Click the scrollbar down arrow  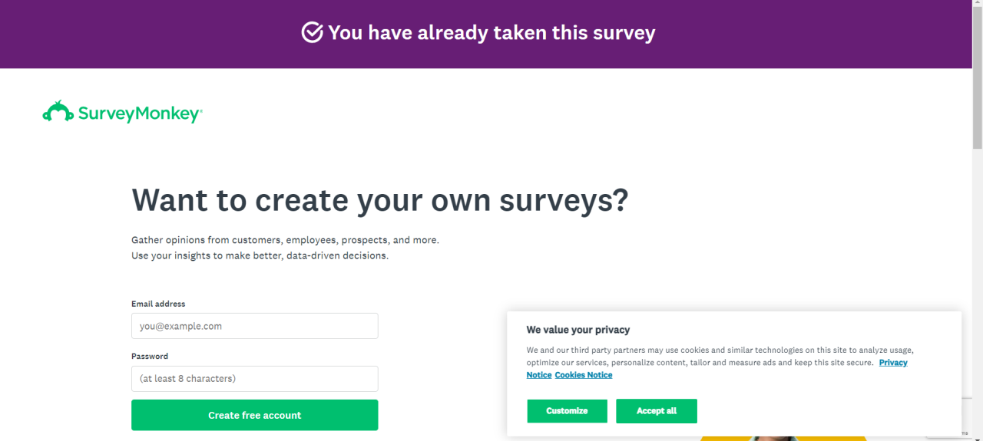(977, 436)
